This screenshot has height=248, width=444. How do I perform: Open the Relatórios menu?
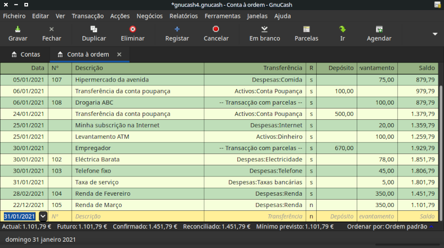click(x=184, y=16)
